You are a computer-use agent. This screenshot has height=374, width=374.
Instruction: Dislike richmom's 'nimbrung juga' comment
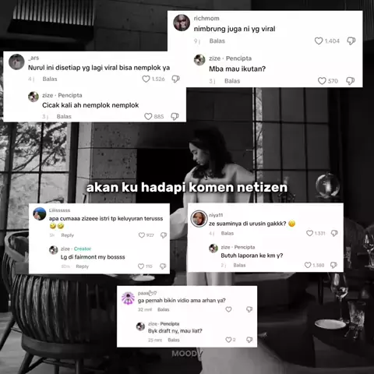pos(351,41)
